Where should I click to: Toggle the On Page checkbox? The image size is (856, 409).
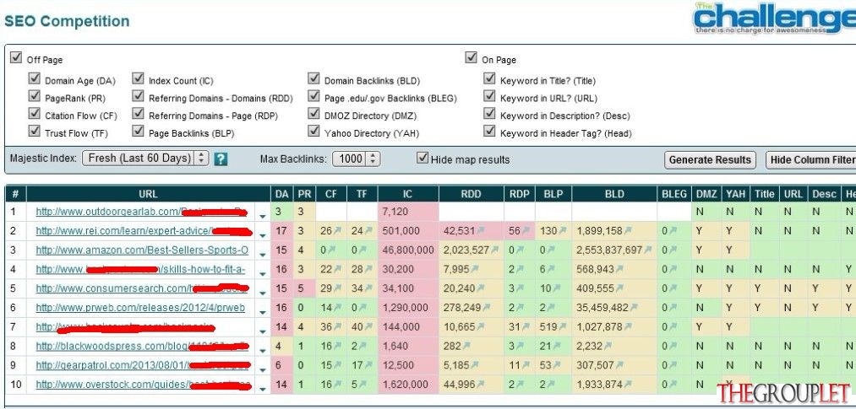pos(472,57)
